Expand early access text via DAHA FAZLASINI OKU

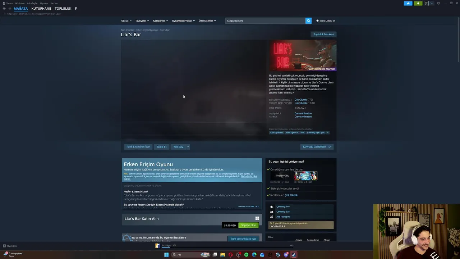(x=249, y=206)
